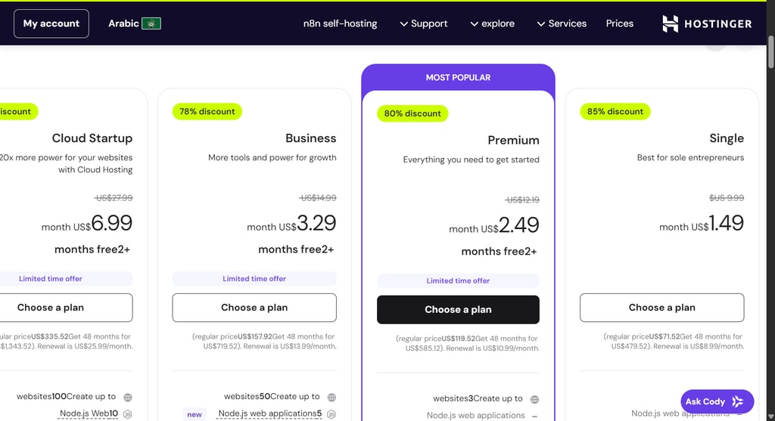Click the 80% discount badge on Premium
The height and width of the screenshot is (421, 775).
[412, 113]
